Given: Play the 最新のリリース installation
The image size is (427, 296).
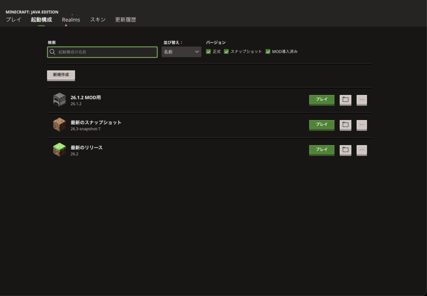Looking at the screenshot, I should 322,150.
